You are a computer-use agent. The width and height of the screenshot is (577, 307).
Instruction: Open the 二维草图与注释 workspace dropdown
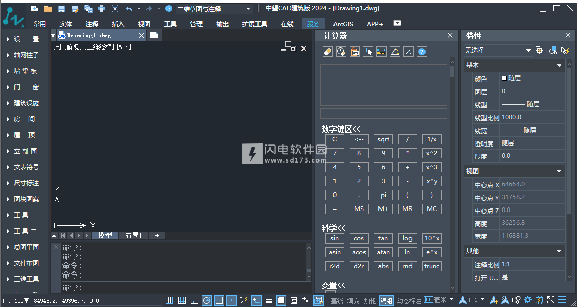214,9
